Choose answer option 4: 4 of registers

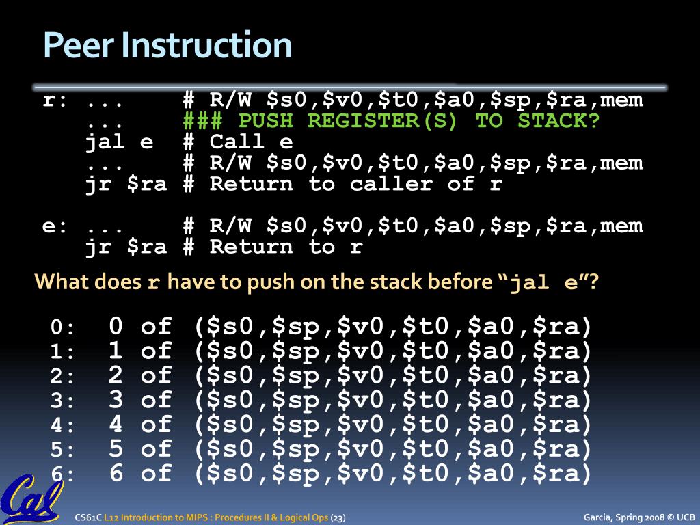(x=321, y=424)
